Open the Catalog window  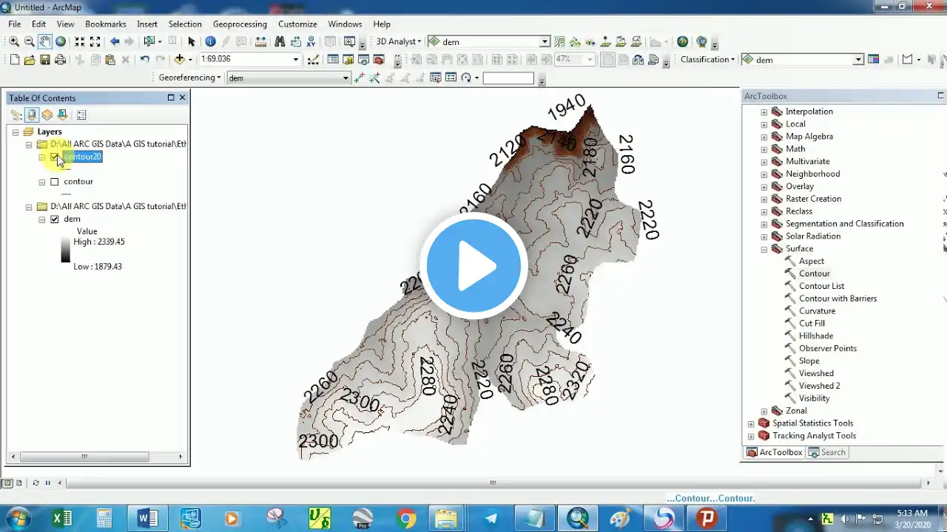(348, 60)
